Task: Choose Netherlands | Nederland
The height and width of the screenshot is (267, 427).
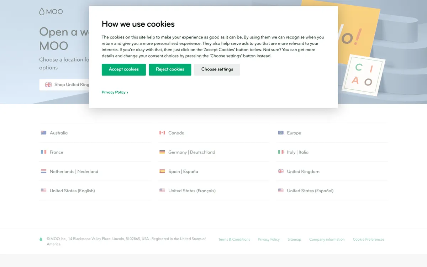Action: [74, 171]
